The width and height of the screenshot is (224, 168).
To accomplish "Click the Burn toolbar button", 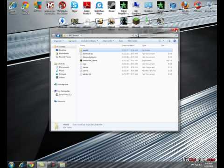I will pos(121,41).
